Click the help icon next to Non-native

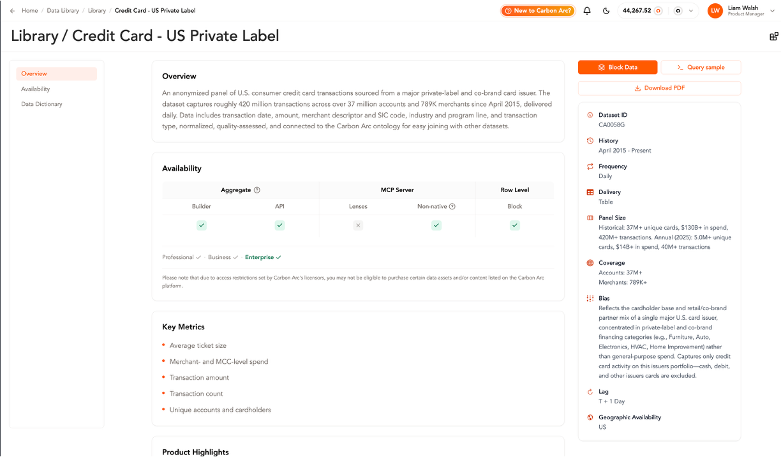[452, 207]
